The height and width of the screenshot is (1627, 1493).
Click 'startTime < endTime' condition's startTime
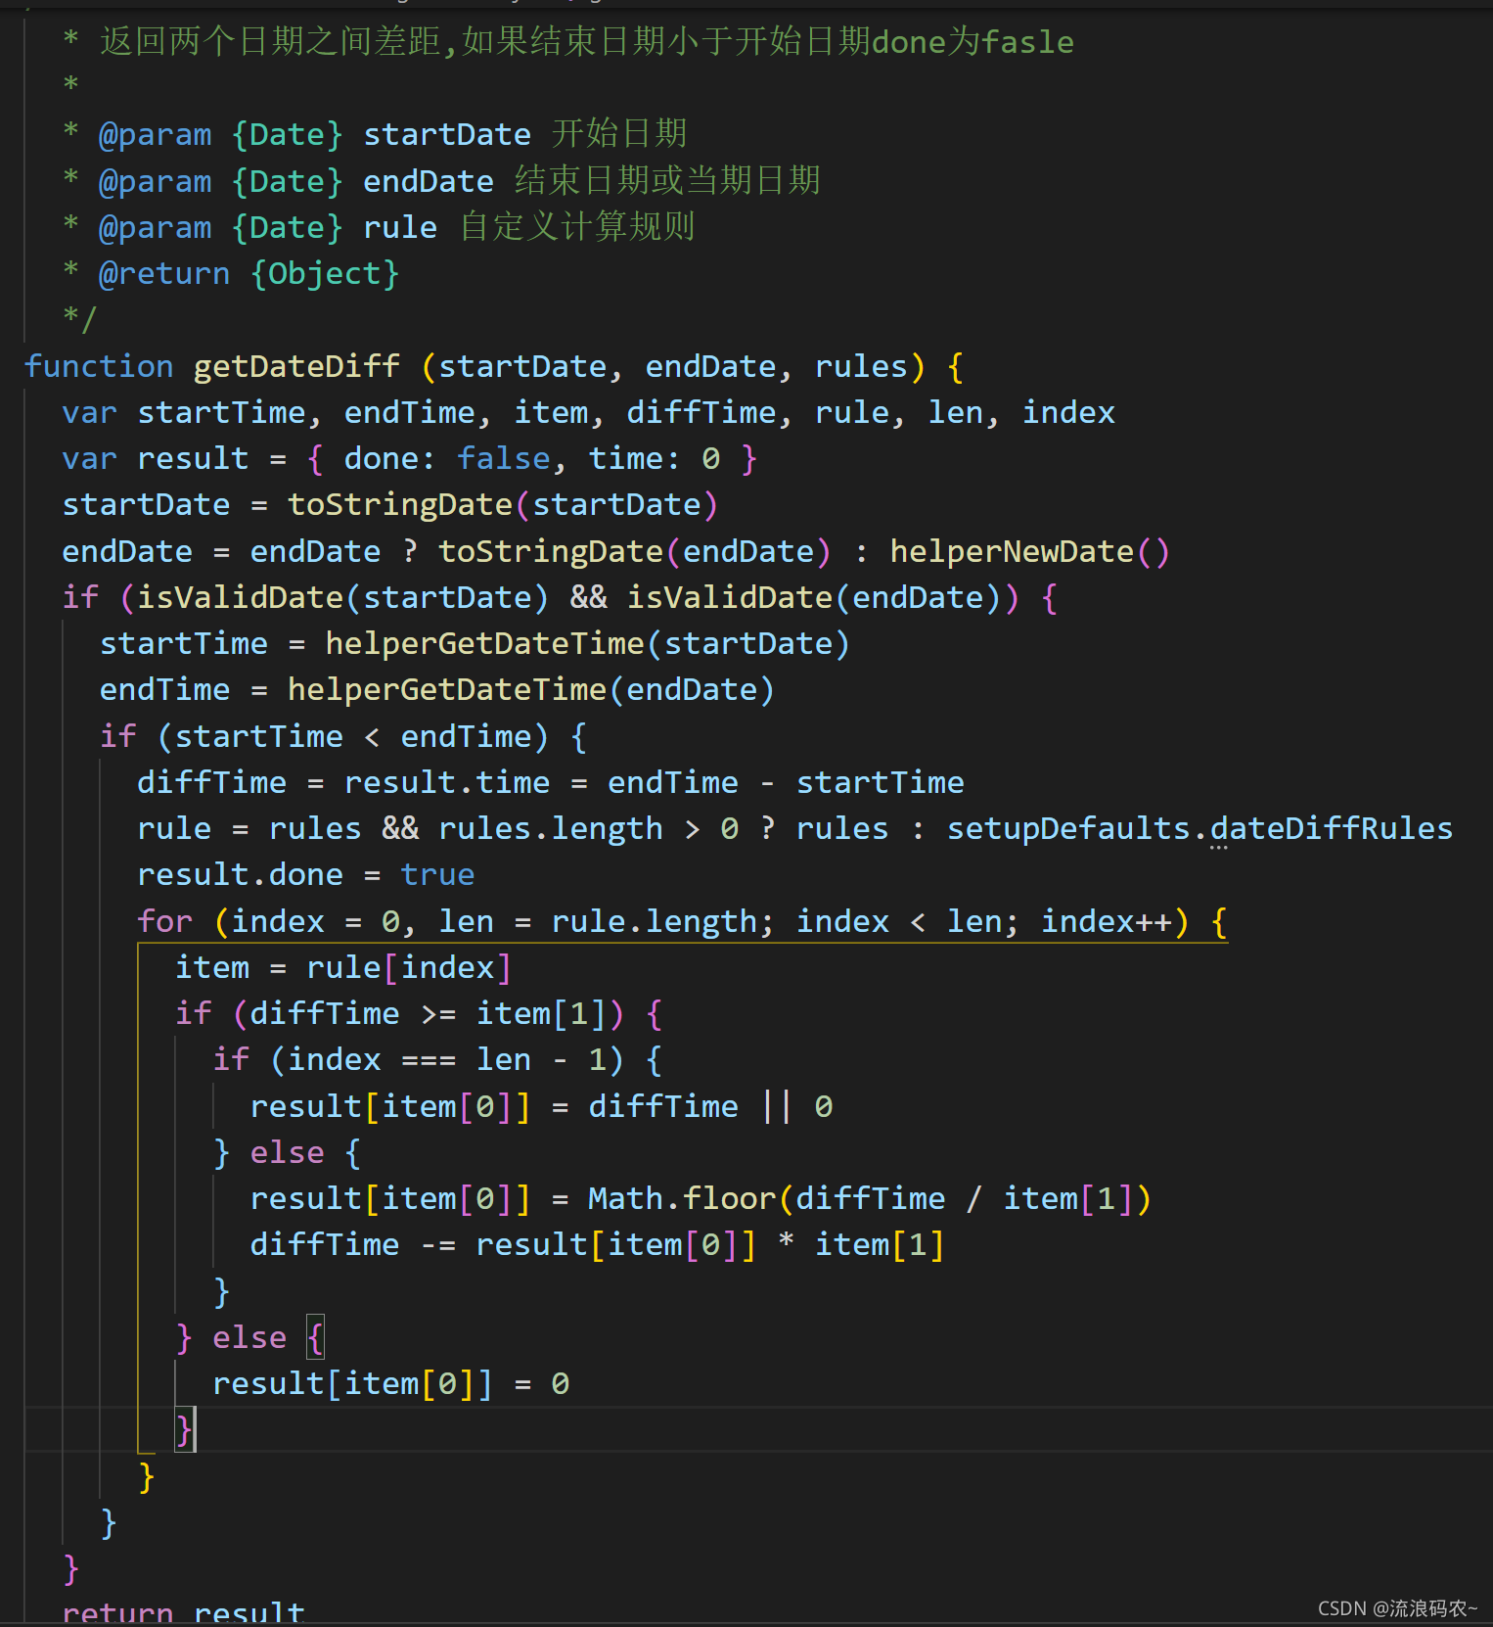coord(258,737)
